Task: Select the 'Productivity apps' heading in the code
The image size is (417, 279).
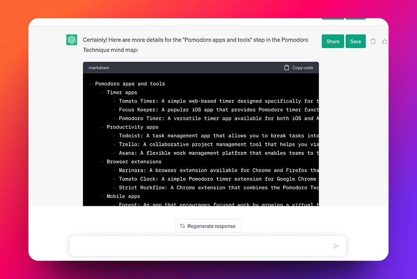Action: [132, 127]
